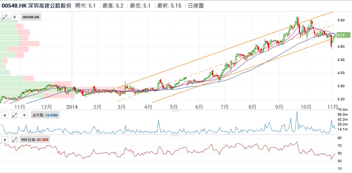
Task: Move the turnover panel down
Action: pyautogui.click(x=24, y=115)
